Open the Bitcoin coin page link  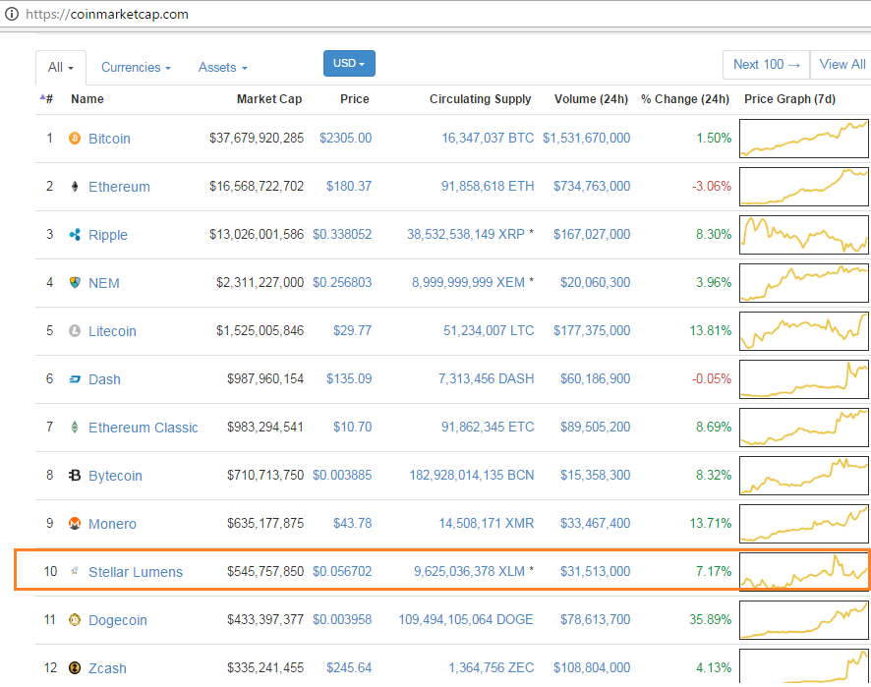[x=109, y=139]
